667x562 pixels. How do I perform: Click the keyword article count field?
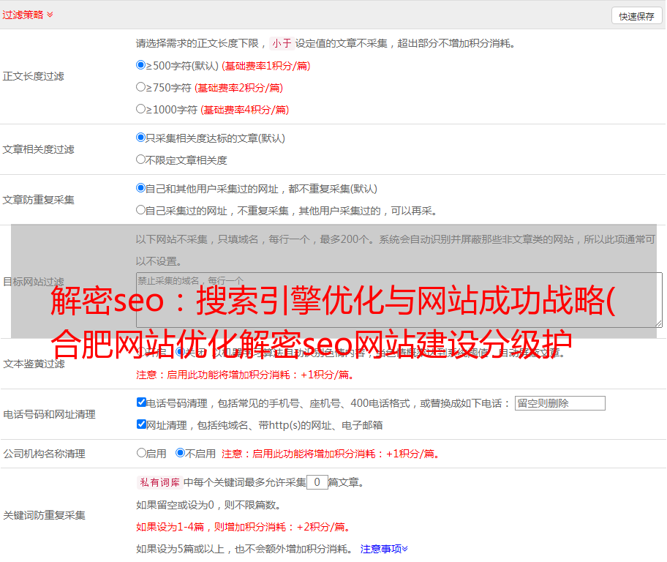317,482
